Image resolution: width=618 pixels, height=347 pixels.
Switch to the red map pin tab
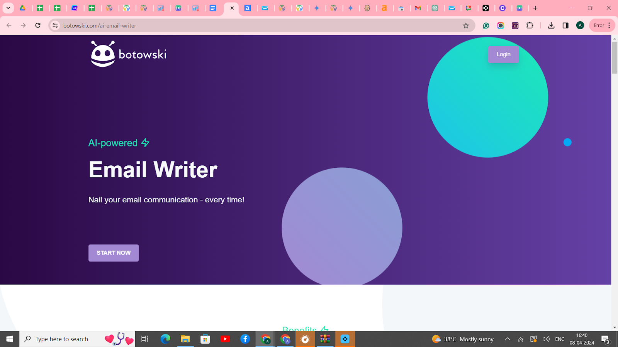(x=469, y=8)
